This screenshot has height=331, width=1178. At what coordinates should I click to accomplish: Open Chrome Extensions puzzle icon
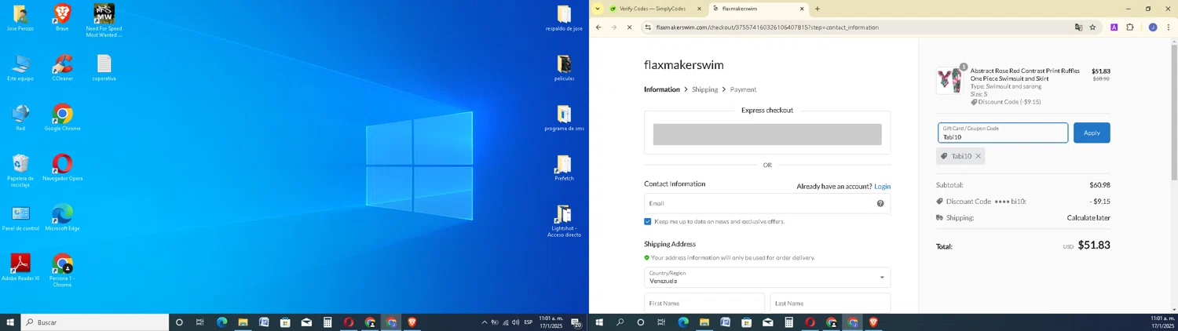tap(1130, 27)
